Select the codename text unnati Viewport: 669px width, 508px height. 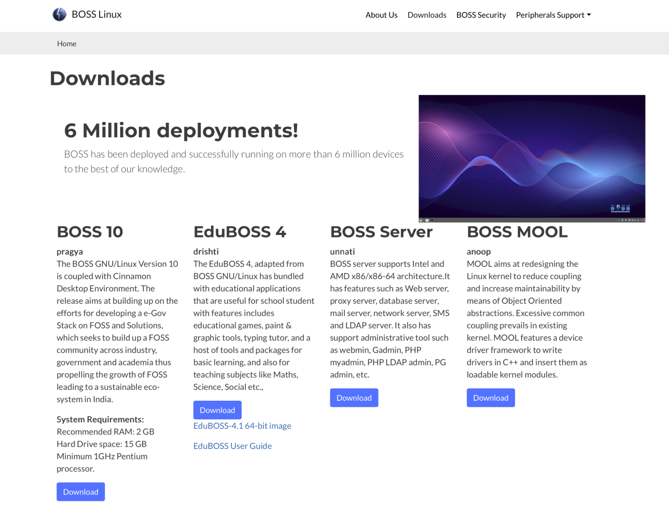342,251
